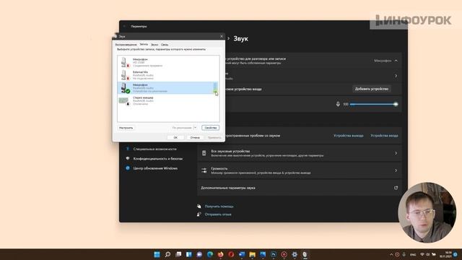The height and width of the screenshot is (260, 462).
Task: Click the Специальные возможности sidebar icon
Action: pyautogui.click(x=128, y=149)
